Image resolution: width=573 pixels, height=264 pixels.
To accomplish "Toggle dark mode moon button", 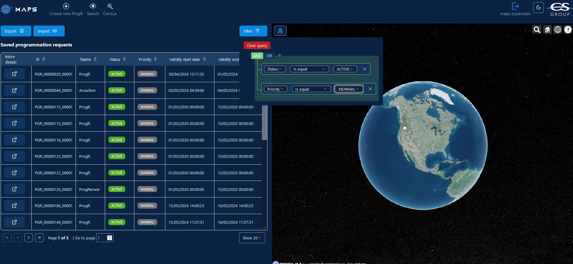I will click(538, 8).
